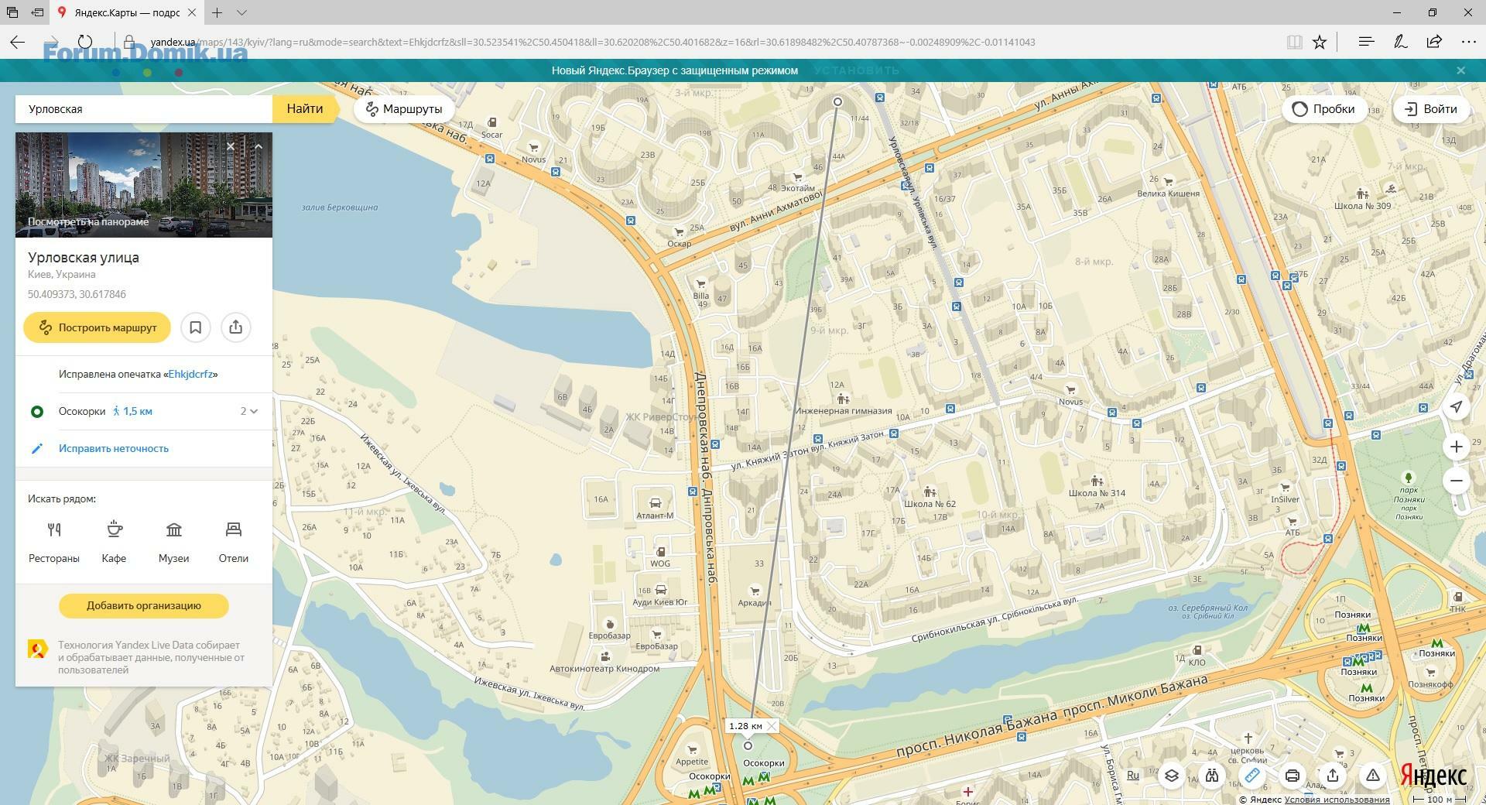Zoom in on the map with the plus button

pos(1457,447)
